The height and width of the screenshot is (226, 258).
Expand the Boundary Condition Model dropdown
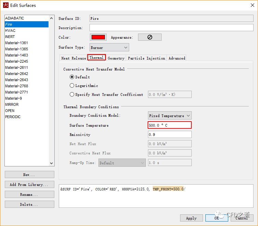169,116
